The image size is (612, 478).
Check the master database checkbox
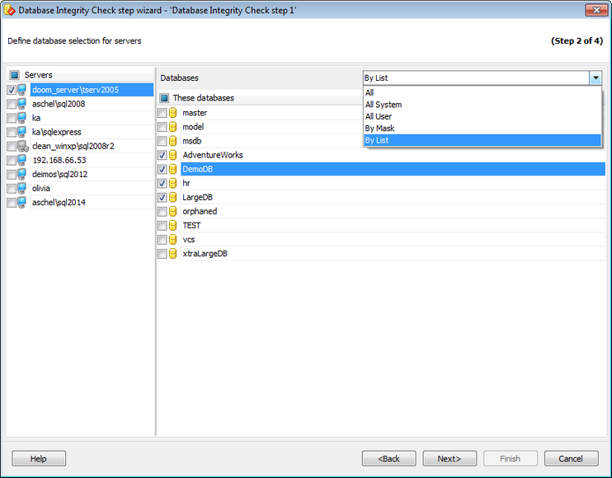(162, 113)
